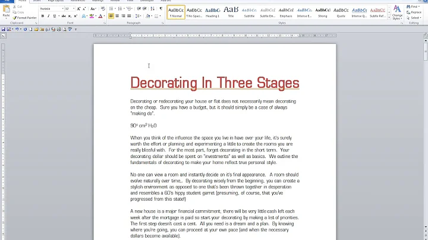Open the Find dropdown in Editing
The image size is (428, 240).
tap(419, 7)
